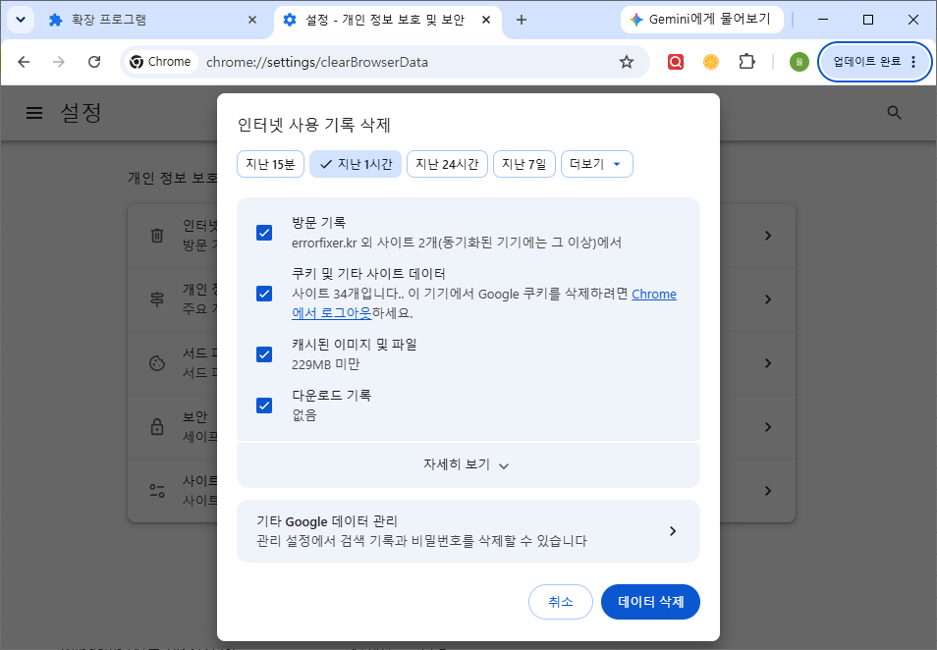Bookmark this page with star icon

click(627, 62)
